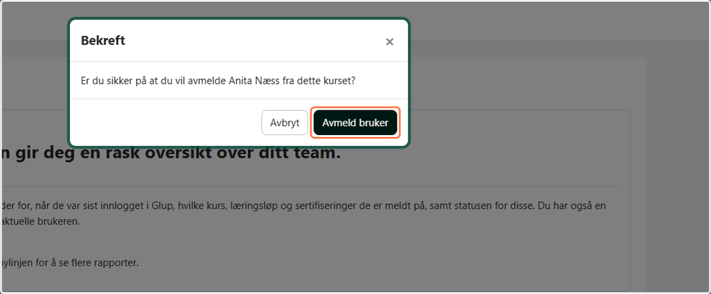Cancel via the Avbryt button
The width and height of the screenshot is (711, 294).
284,123
